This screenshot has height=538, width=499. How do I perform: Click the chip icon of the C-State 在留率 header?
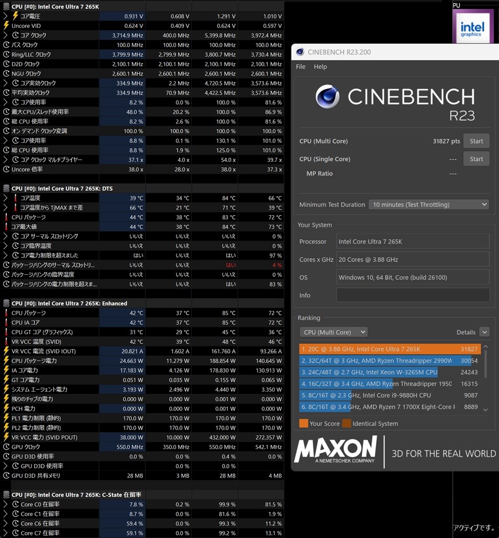coord(6,495)
